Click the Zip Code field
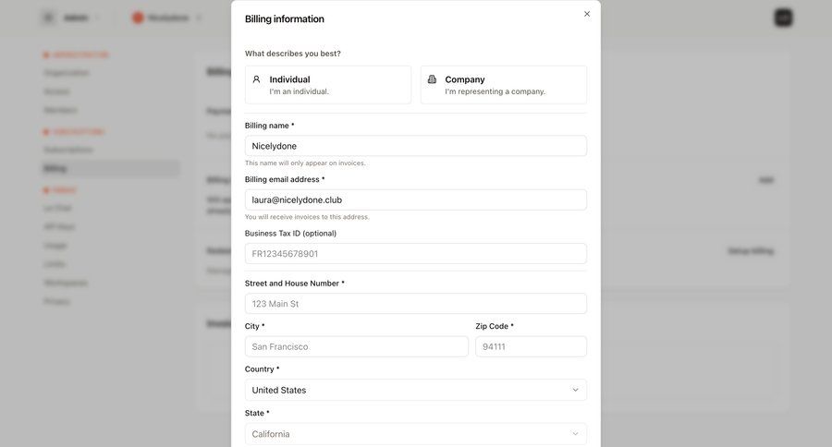Viewport: 832px width, 447px height. 531,346
